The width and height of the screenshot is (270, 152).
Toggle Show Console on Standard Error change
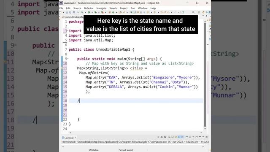(x=182, y=137)
